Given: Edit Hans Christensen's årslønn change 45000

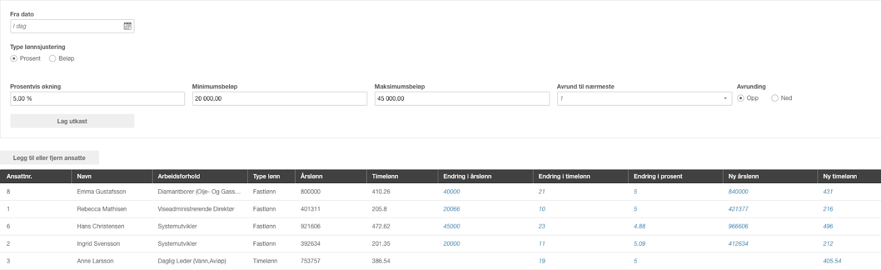Looking at the screenshot, I should (x=452, y=227).
